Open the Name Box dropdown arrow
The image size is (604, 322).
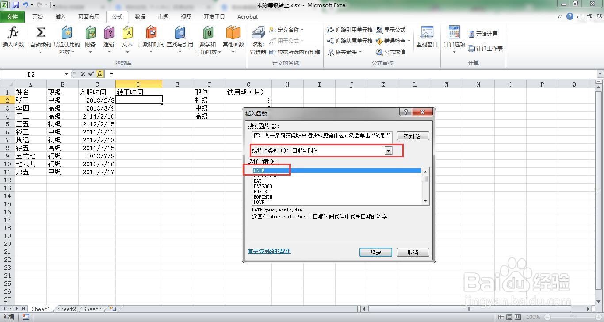coord(66,74)
